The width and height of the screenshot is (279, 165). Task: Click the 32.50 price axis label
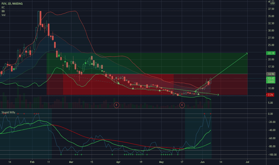pos(271,23)
